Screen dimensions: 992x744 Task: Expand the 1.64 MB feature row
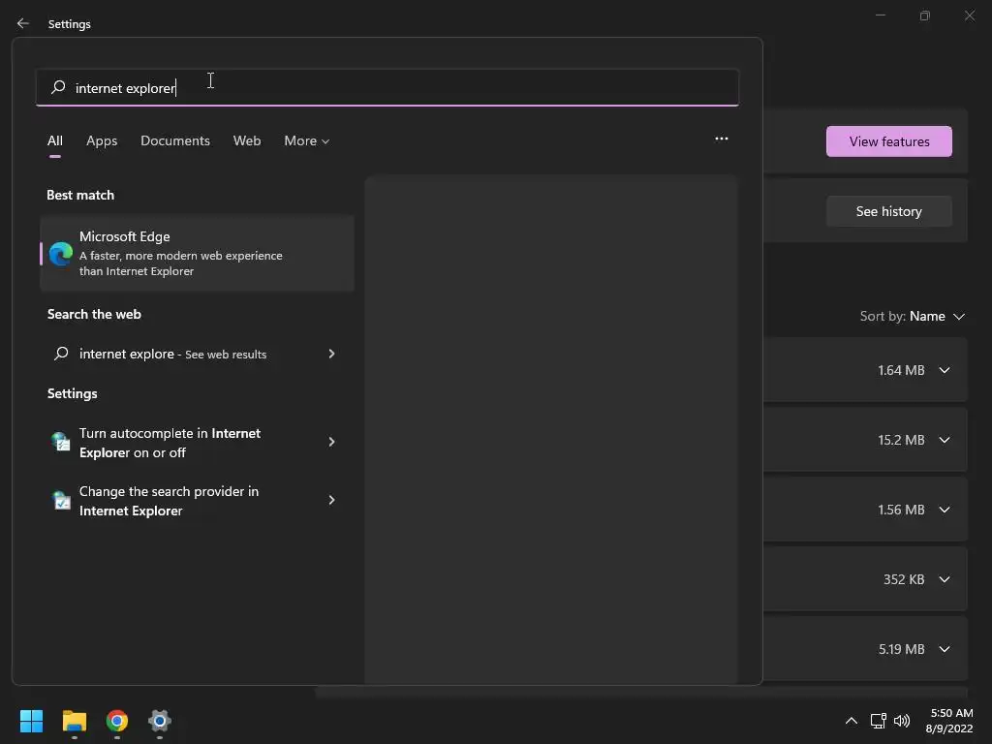(x=945, y=370)
